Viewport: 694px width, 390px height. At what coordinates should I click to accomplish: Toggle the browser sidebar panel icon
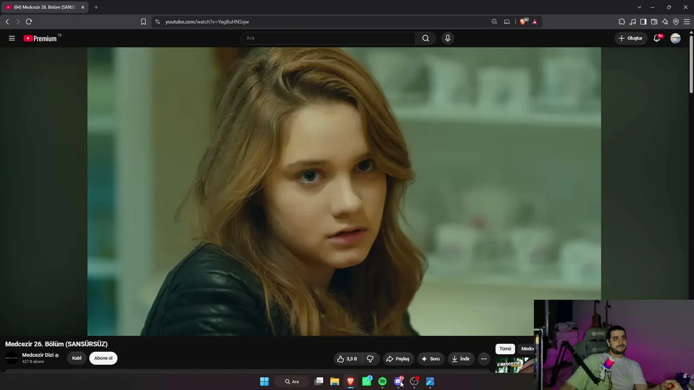coord(644,22)
